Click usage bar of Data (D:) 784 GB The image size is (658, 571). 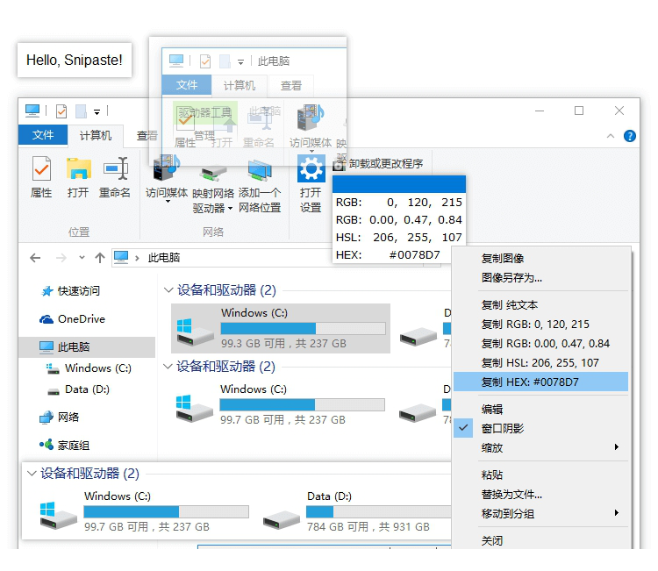coord(378,512)
